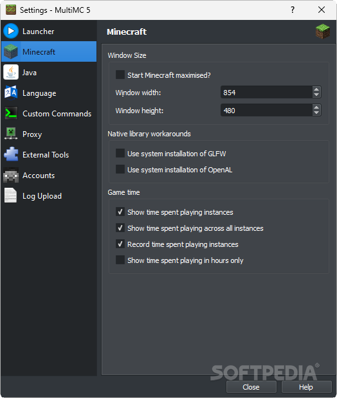Click the Close button

click(x=251, y=387)
